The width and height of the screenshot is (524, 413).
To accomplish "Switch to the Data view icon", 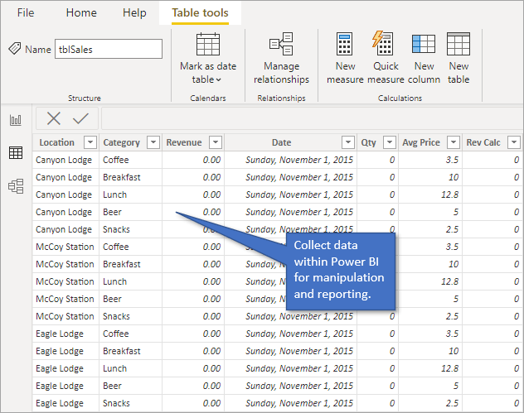I will point(15,152).
